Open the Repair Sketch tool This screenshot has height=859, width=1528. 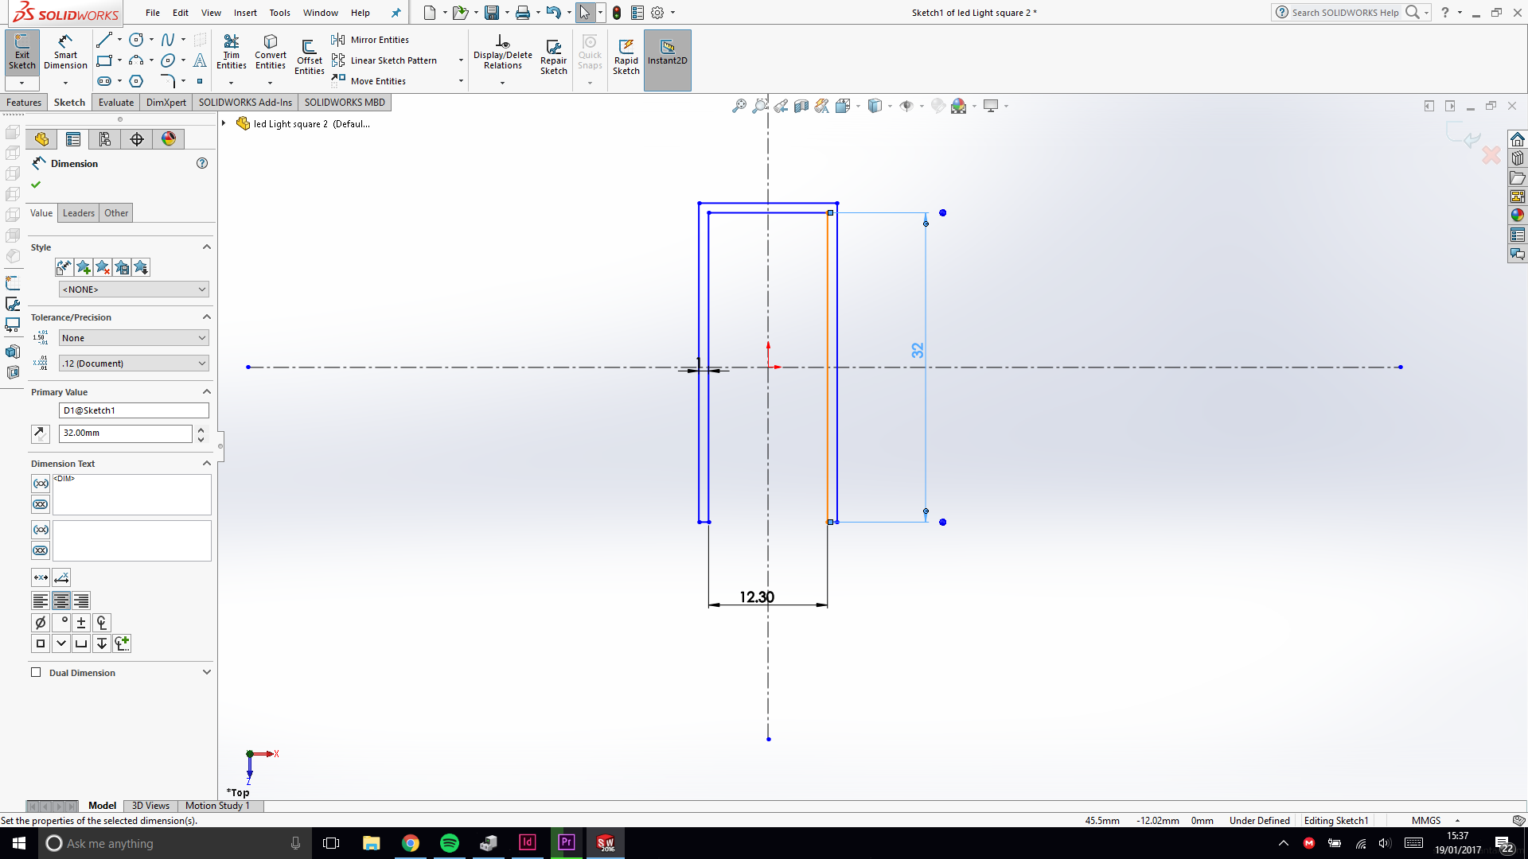click(553, 56)
